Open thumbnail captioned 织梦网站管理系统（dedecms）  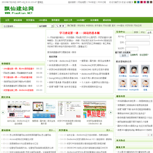(95, 110)
